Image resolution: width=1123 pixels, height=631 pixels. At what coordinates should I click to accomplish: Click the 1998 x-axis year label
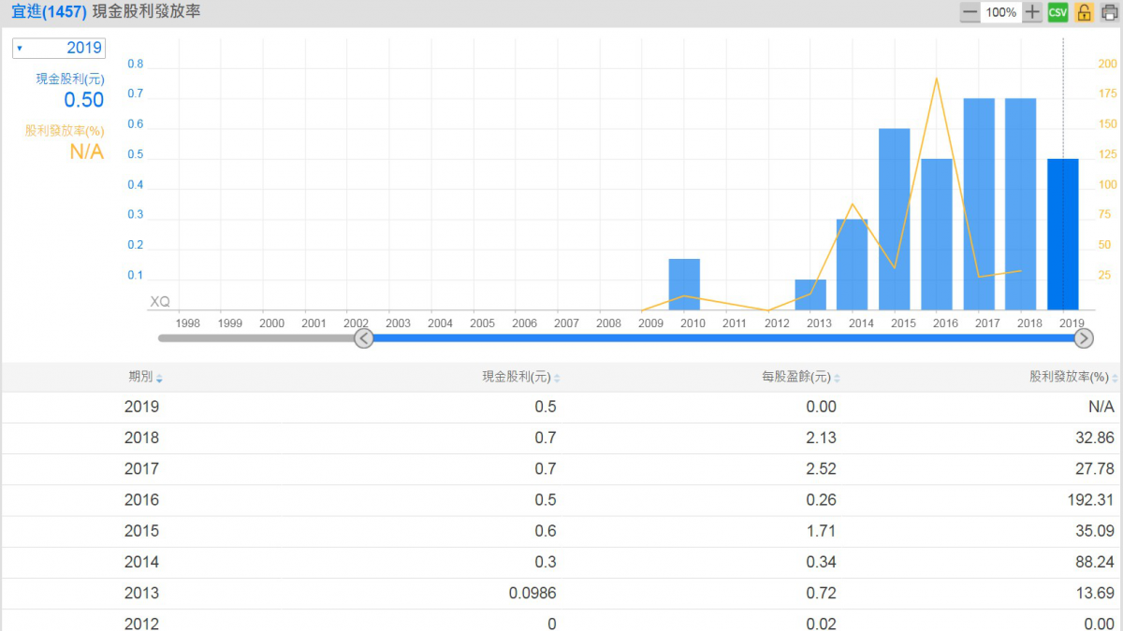tap(188, 323)
